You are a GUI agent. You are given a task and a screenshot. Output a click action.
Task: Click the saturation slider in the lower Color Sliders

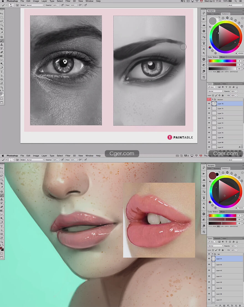tap(222, 219)
